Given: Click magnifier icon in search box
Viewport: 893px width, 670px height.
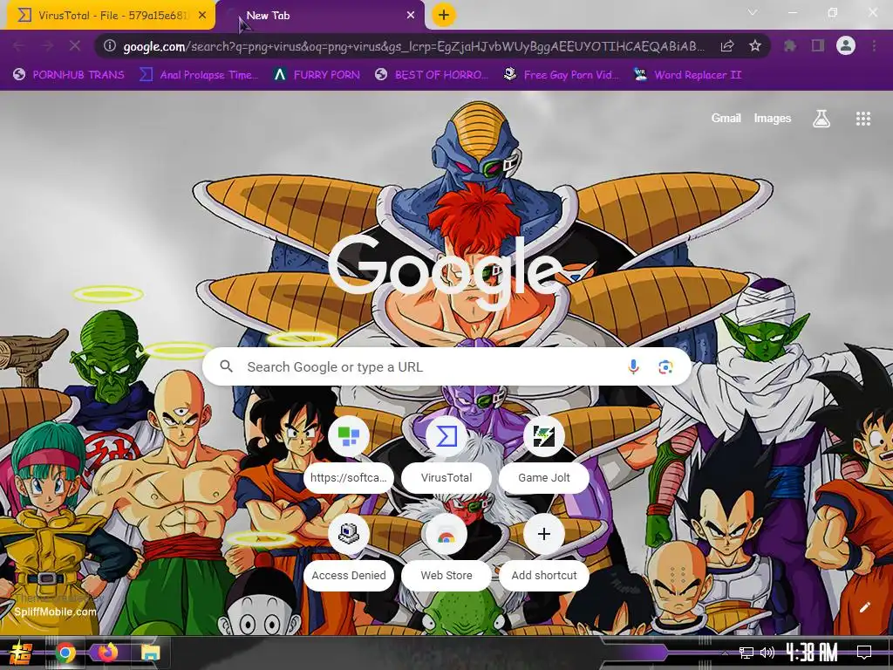Looking at the screenshot, I should (226, 366).
